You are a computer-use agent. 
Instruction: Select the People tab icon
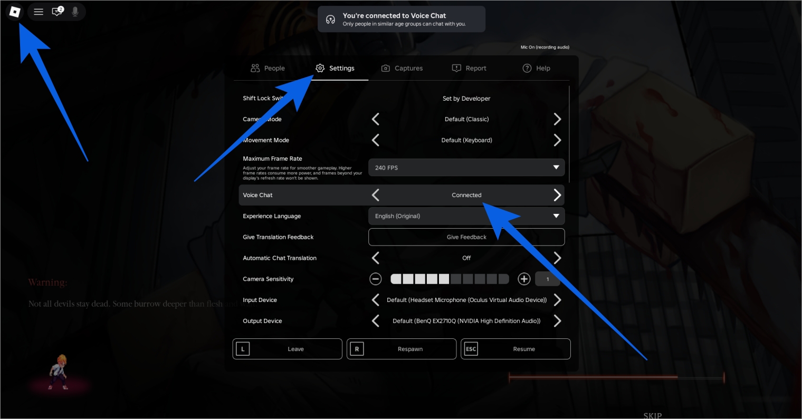pos(255,68)
